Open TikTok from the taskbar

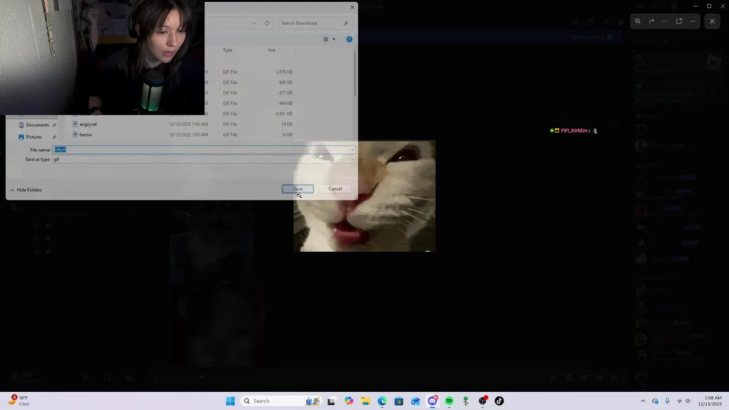[x=499, y=401]
